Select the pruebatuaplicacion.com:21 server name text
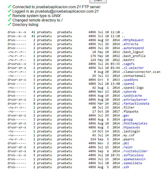164x169 pixels. [58, 7]
